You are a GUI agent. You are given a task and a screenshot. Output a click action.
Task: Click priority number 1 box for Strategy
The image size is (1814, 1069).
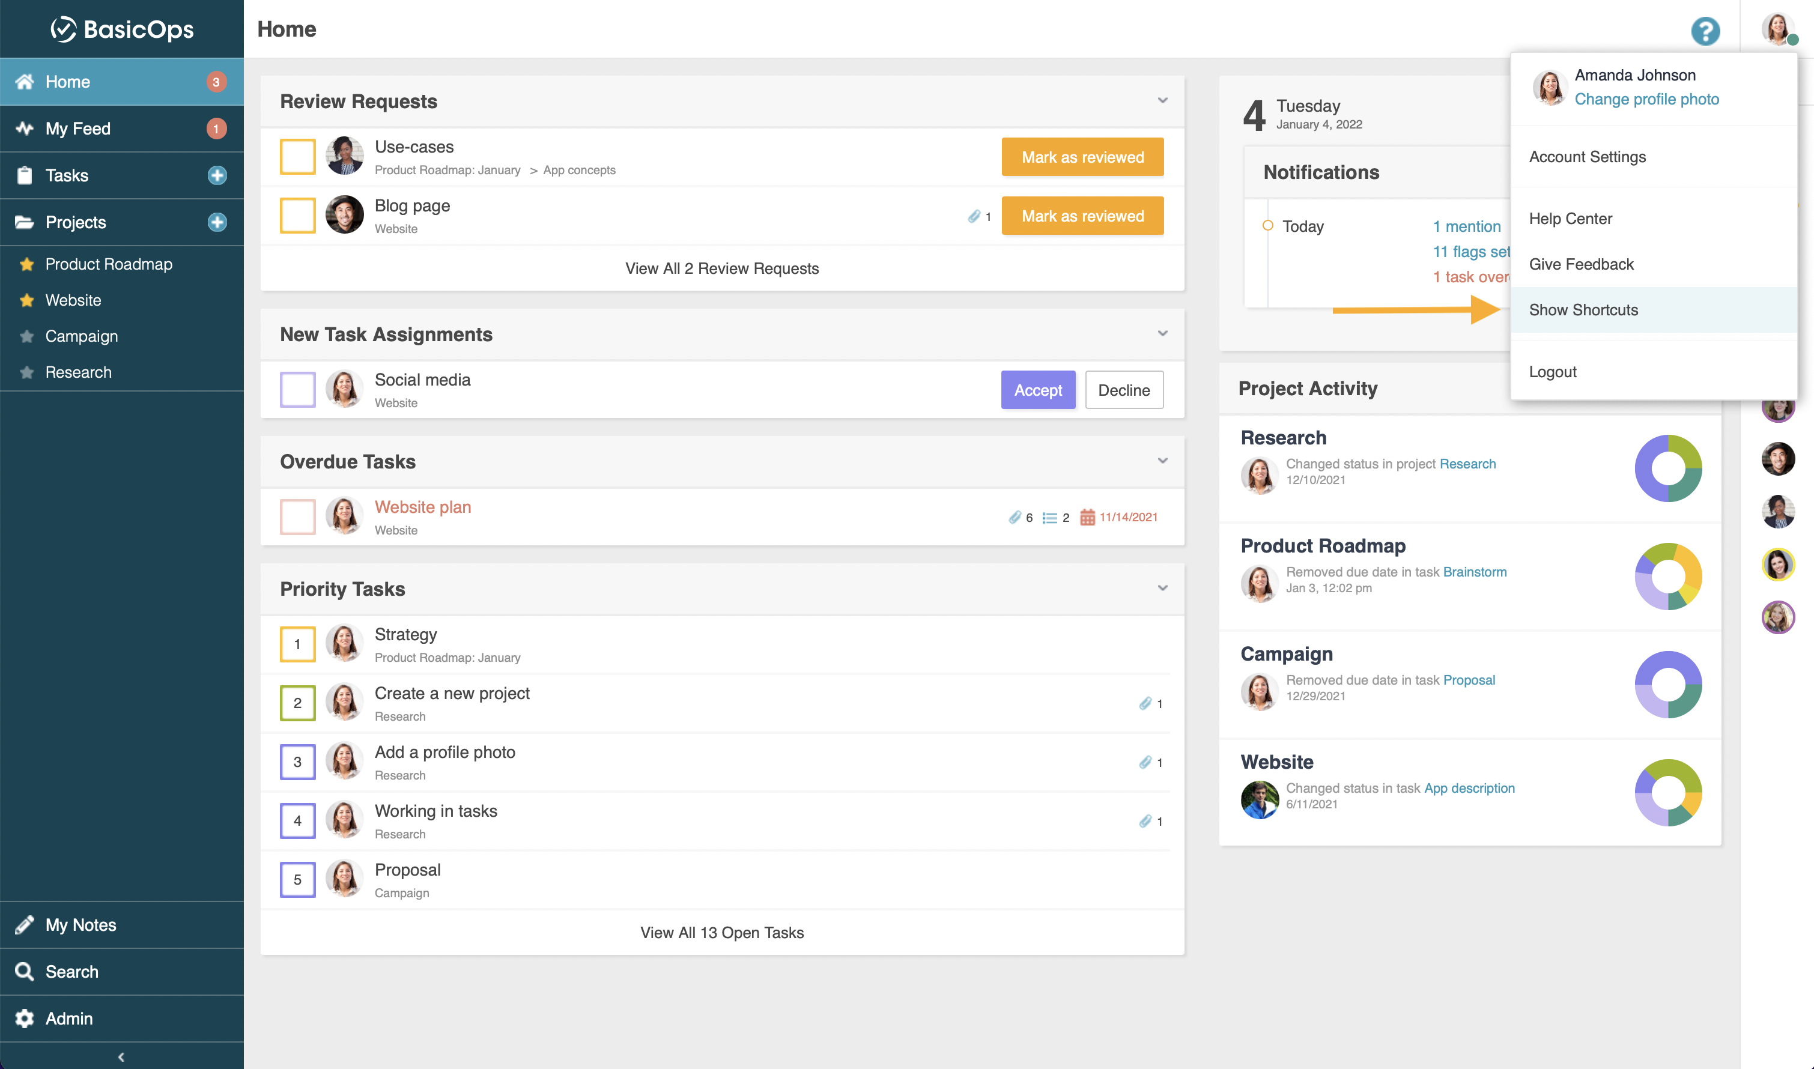(x=297, y=644)
